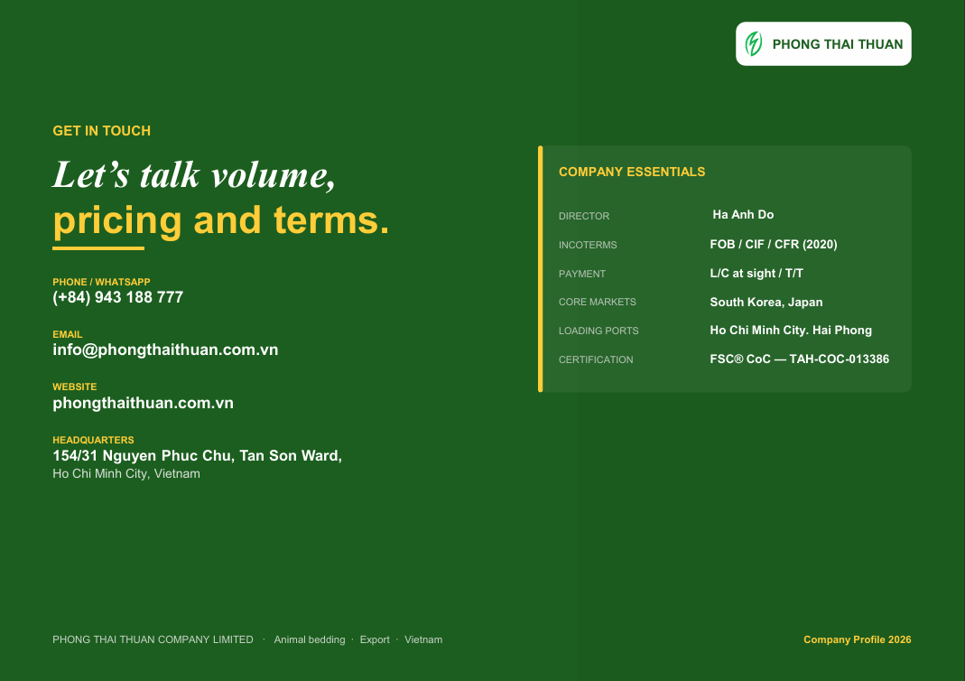The image size is (965, 681).
Task: Click the PHONG THAI THUAN COMPANY LIMITED footer text
Action: pyautogui.click(x=153, y=639)
